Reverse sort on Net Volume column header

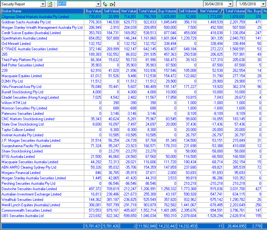pyautogui.click(x=210, y=11)
